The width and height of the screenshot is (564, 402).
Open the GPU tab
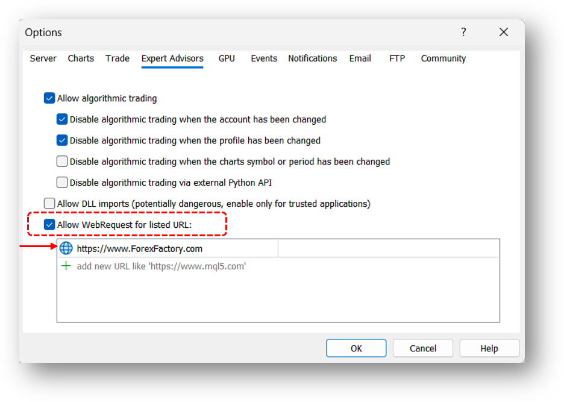click(227, 58)
